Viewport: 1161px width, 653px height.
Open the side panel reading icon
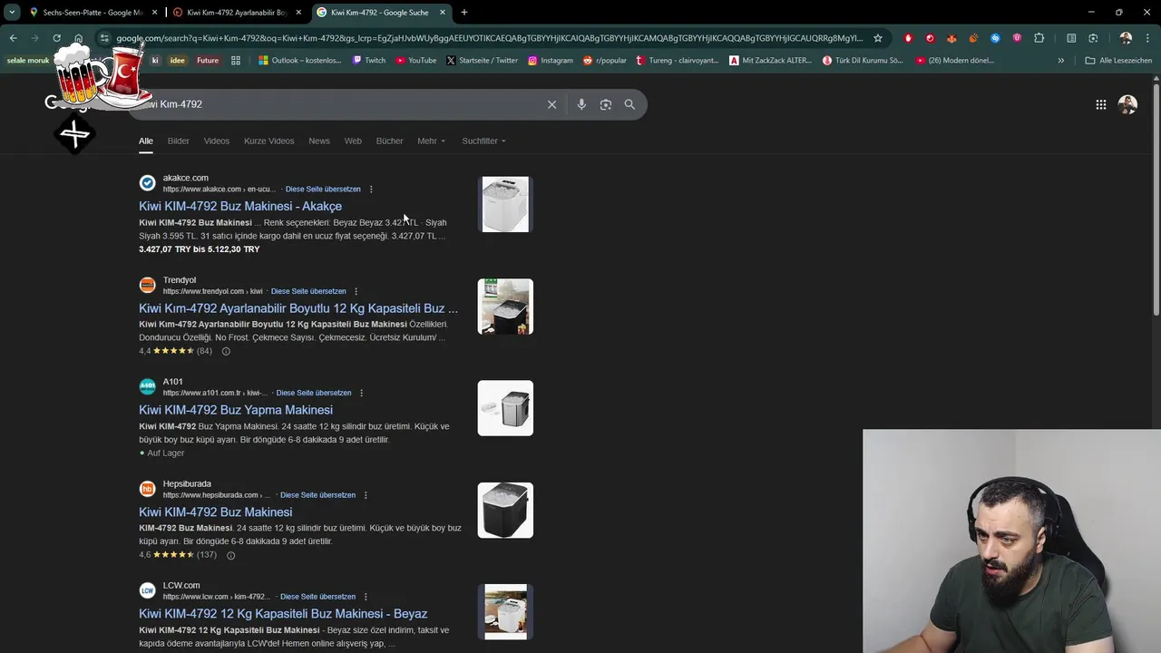point(1071,38)
